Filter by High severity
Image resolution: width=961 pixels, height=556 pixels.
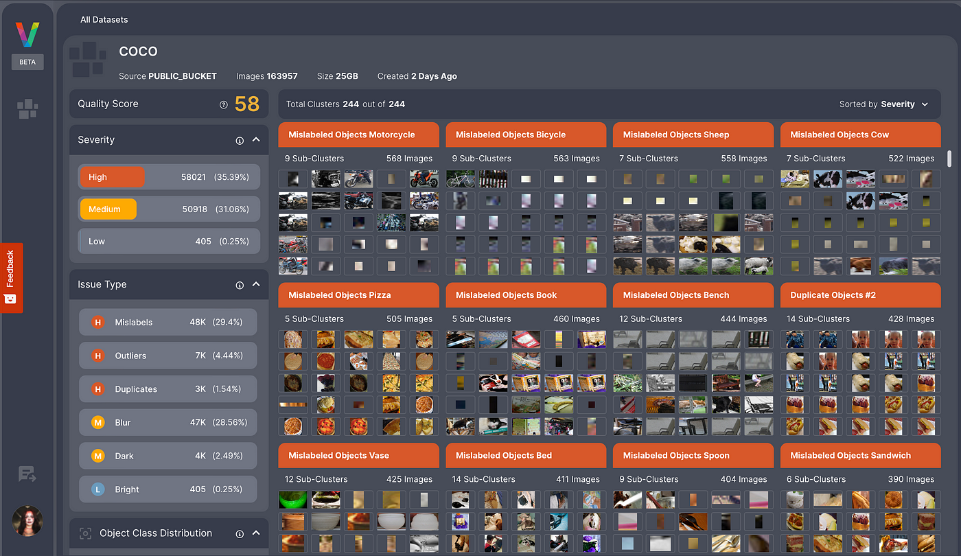click(x=169, y=177)
